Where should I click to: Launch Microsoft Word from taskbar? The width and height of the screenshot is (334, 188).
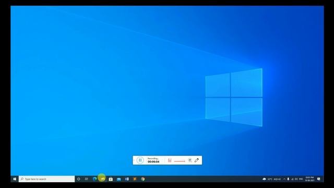[127, 179]
